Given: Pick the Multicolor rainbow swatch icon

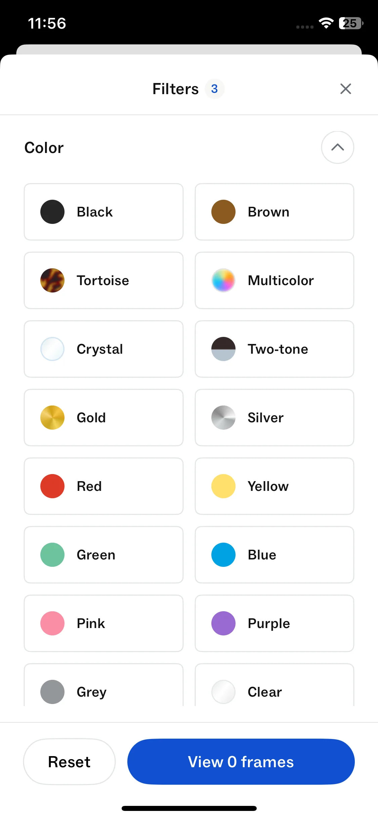Looking at the screenshot, I should pos(223,280).
